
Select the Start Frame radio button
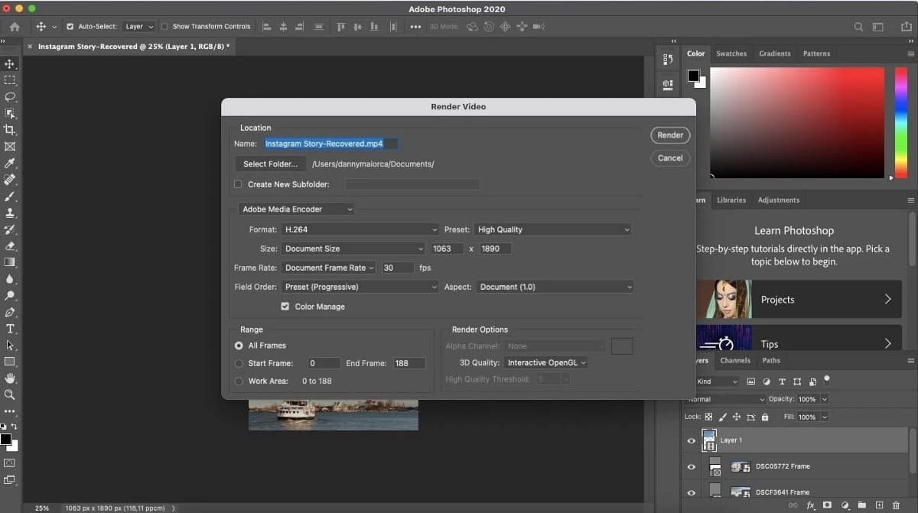[238, 363]
